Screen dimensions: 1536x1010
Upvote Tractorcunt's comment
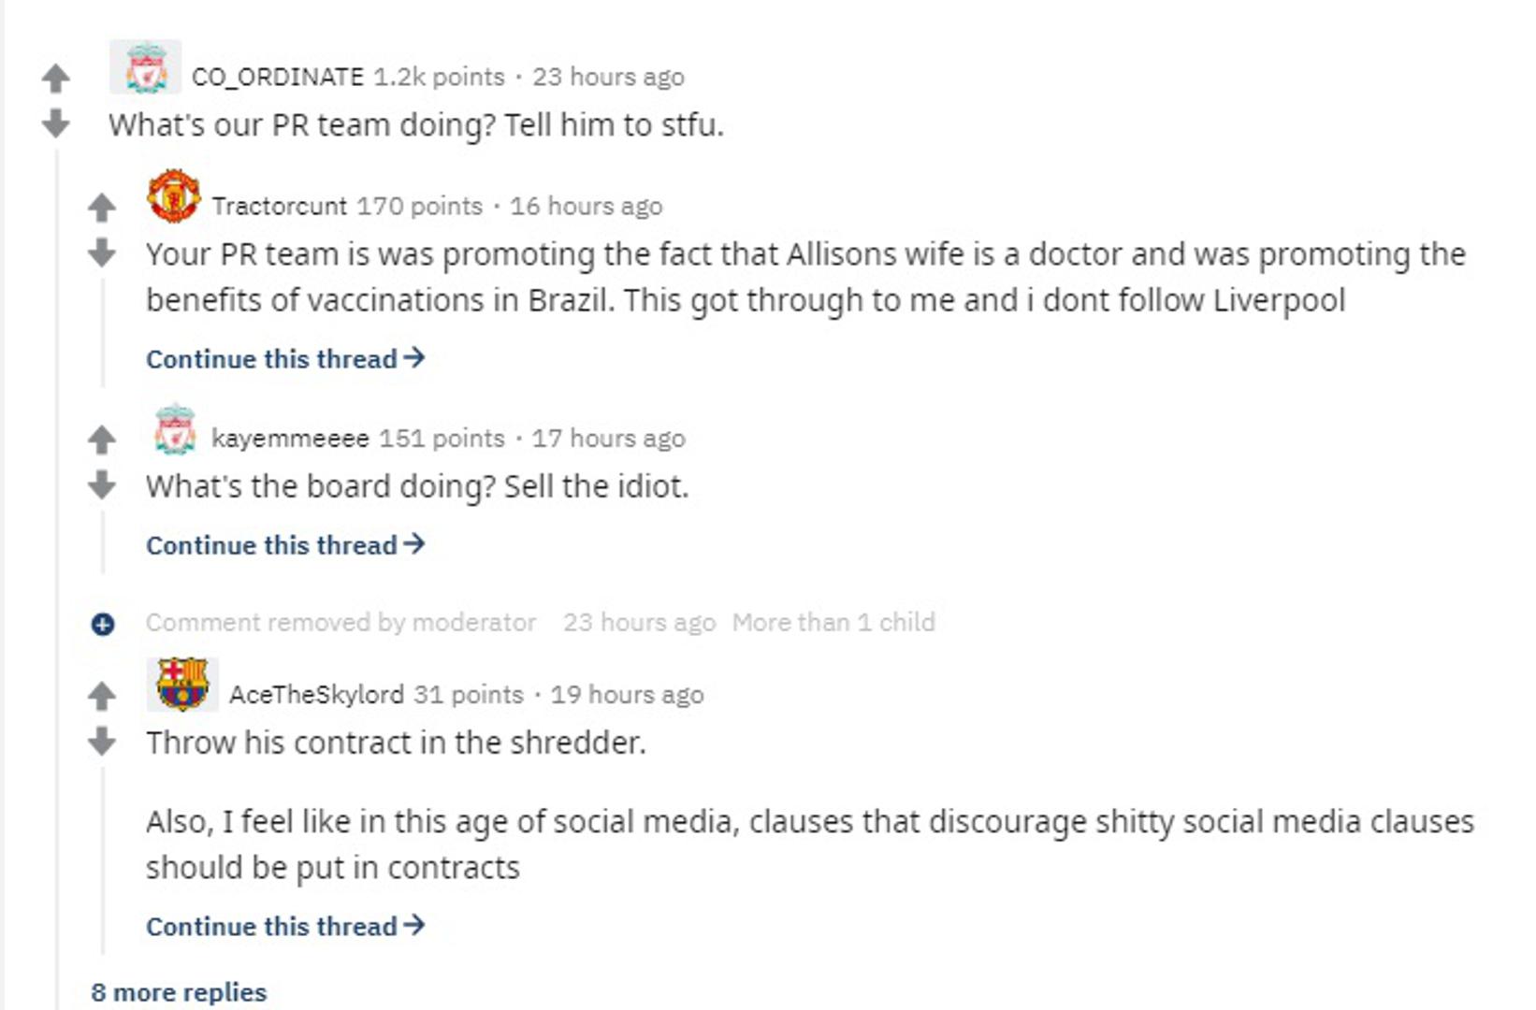(102, 207)
